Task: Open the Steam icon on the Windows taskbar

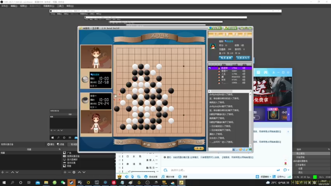Action: pos(71,182)
